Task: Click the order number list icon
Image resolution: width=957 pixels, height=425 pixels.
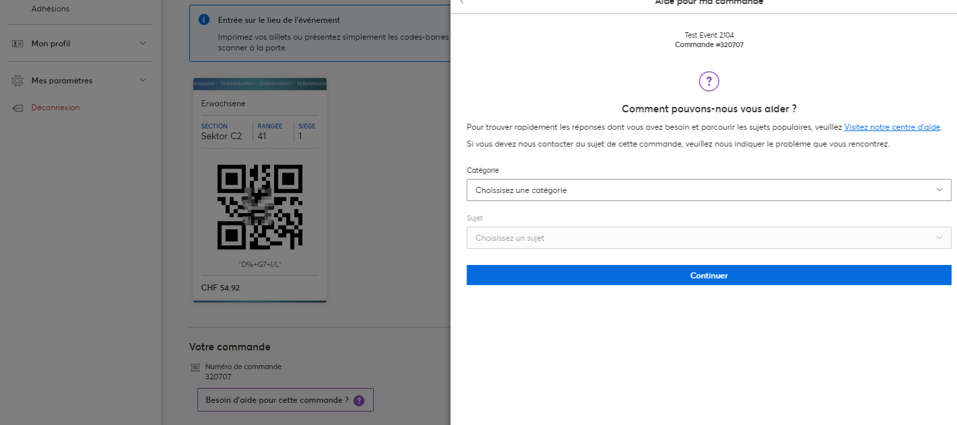Action: [x=195, y=367]
